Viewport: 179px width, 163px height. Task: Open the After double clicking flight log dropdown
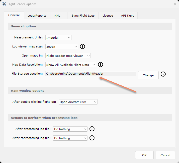pyautogui.click(x=78, y=102)
